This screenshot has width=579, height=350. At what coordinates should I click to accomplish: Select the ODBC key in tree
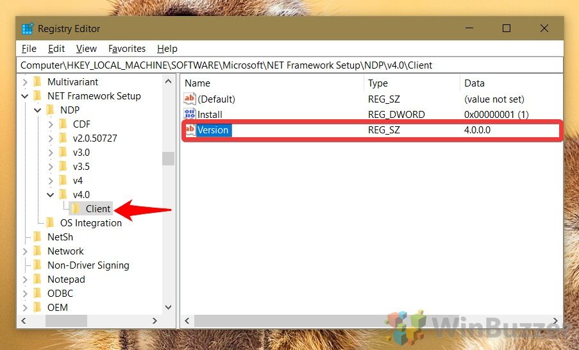click(60, 294)
